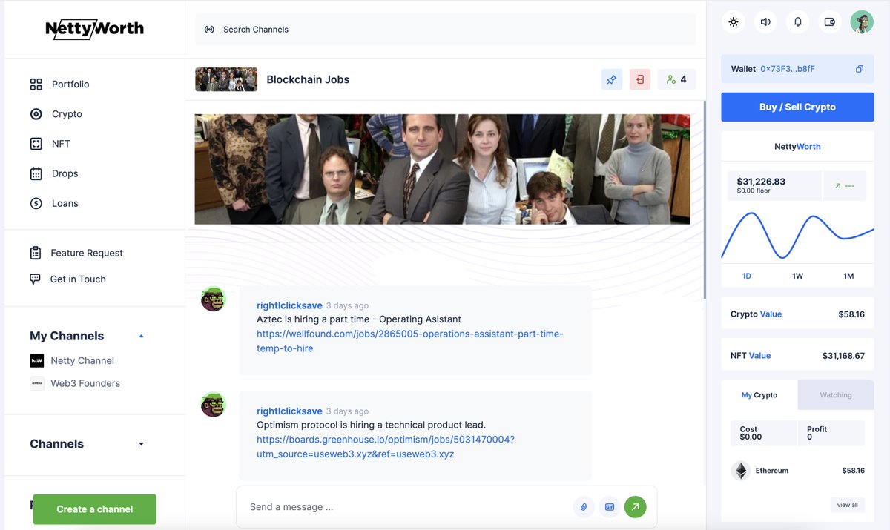Open the wallet icon in top bar
Screen dimensions: 890x530
point(830,21)
